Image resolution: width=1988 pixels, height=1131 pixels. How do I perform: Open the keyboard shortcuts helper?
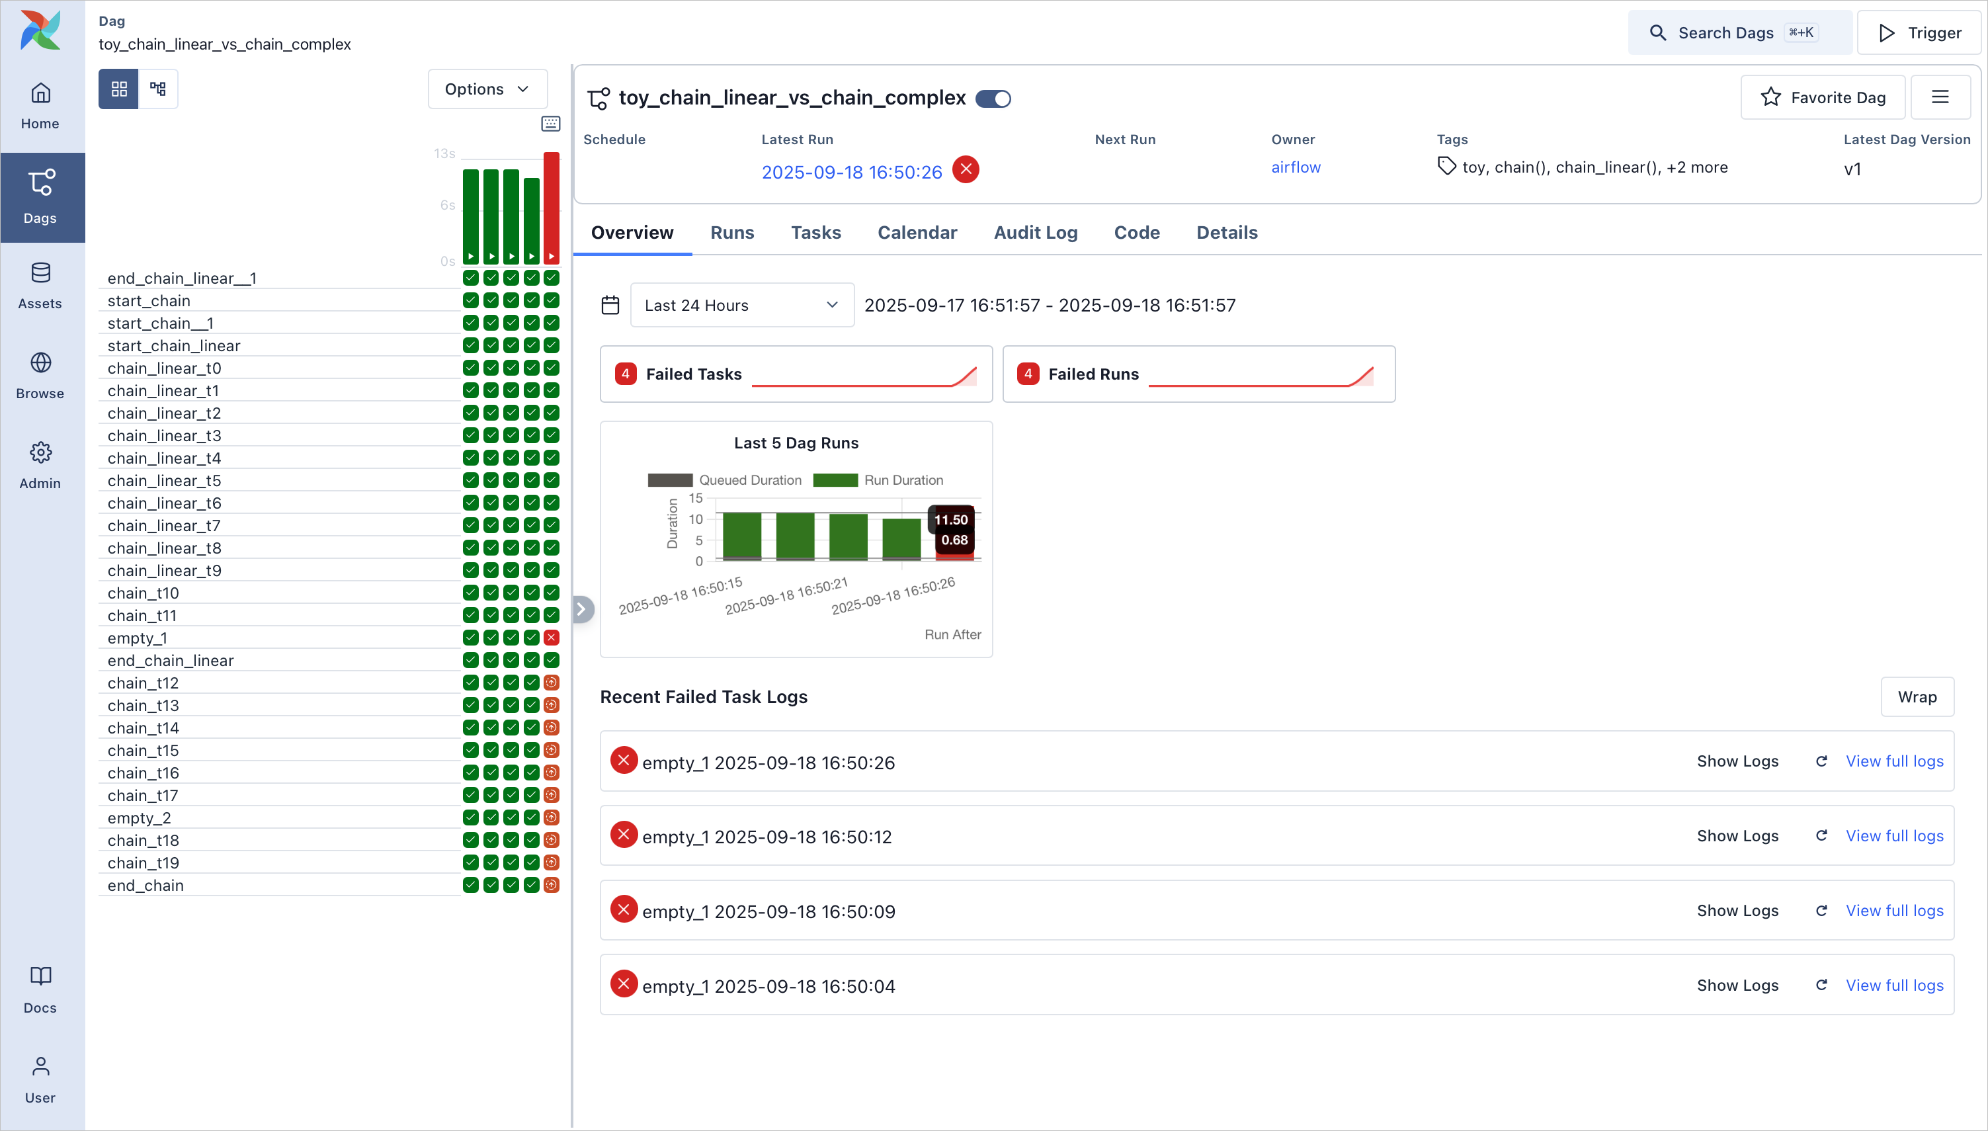click(552, 123)
